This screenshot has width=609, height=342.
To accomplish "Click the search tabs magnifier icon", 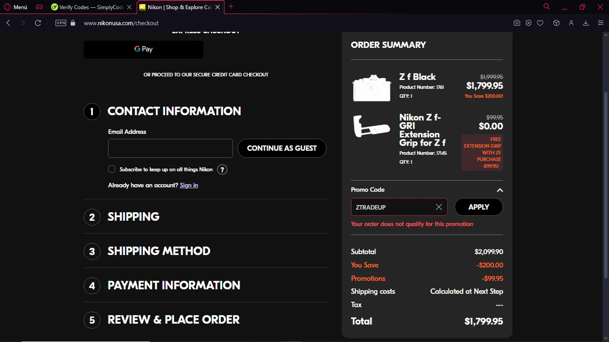I will (546, 6).
